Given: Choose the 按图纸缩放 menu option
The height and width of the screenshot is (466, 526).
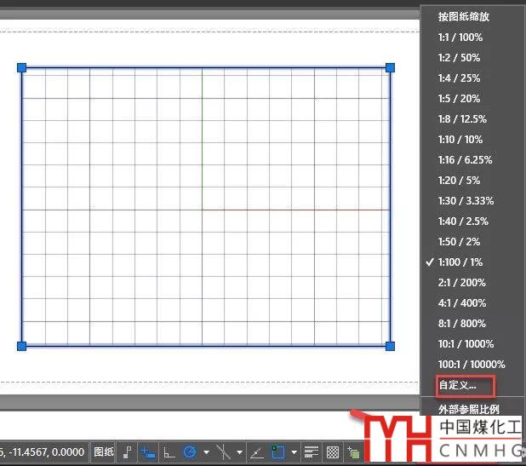Looking at the screenshot, I should click(463, 16).
